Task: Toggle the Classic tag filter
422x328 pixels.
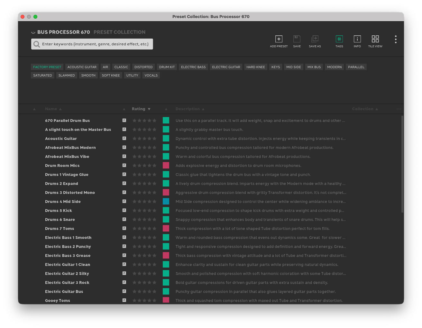Action: [121, 67]
